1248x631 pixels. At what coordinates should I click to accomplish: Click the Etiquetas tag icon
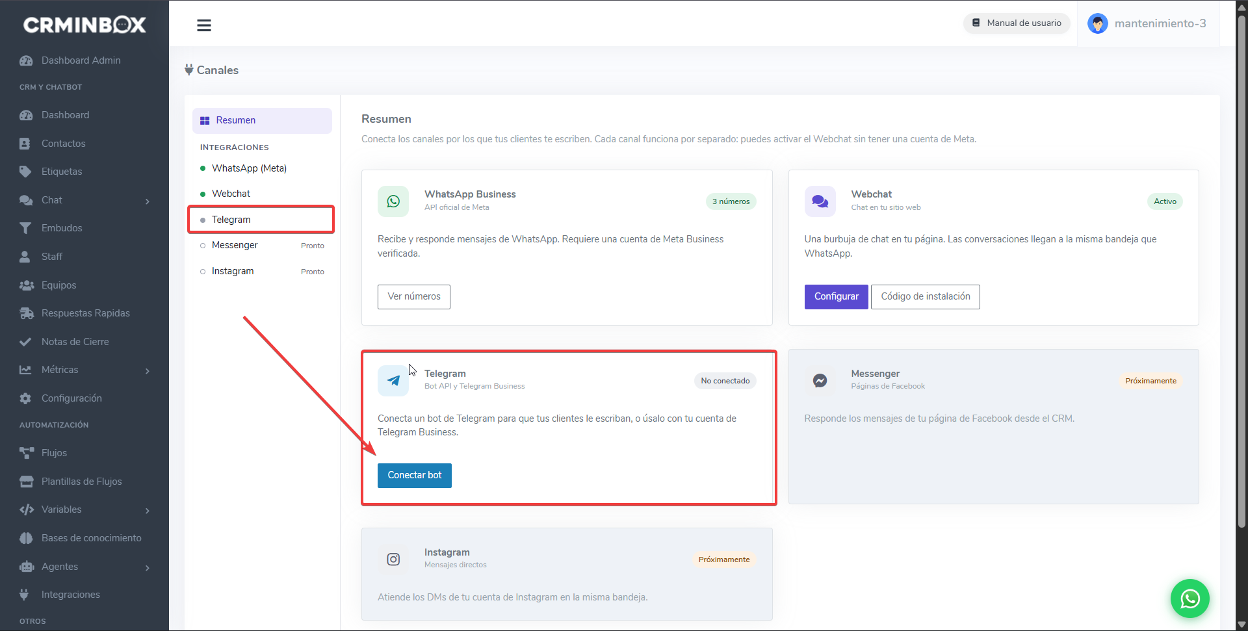25,172
